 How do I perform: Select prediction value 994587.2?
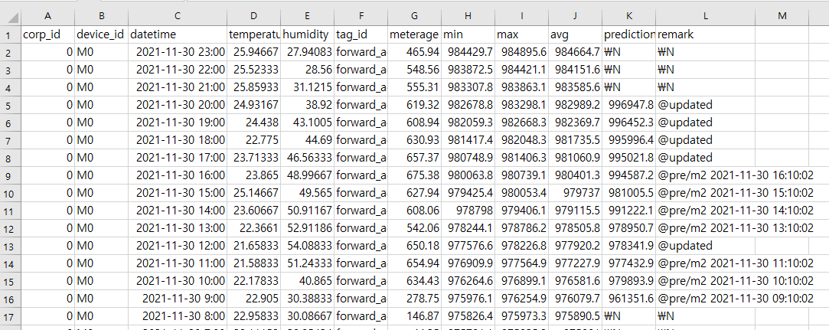point(629,175)
